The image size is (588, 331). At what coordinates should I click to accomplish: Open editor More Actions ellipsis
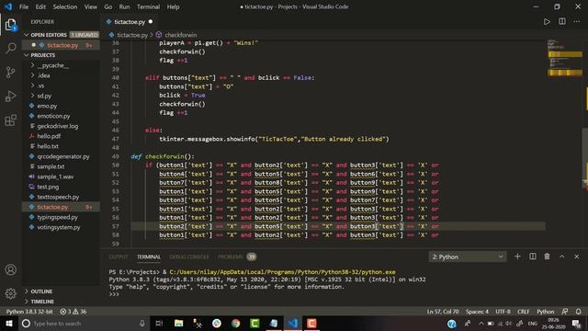pos(577,21)
